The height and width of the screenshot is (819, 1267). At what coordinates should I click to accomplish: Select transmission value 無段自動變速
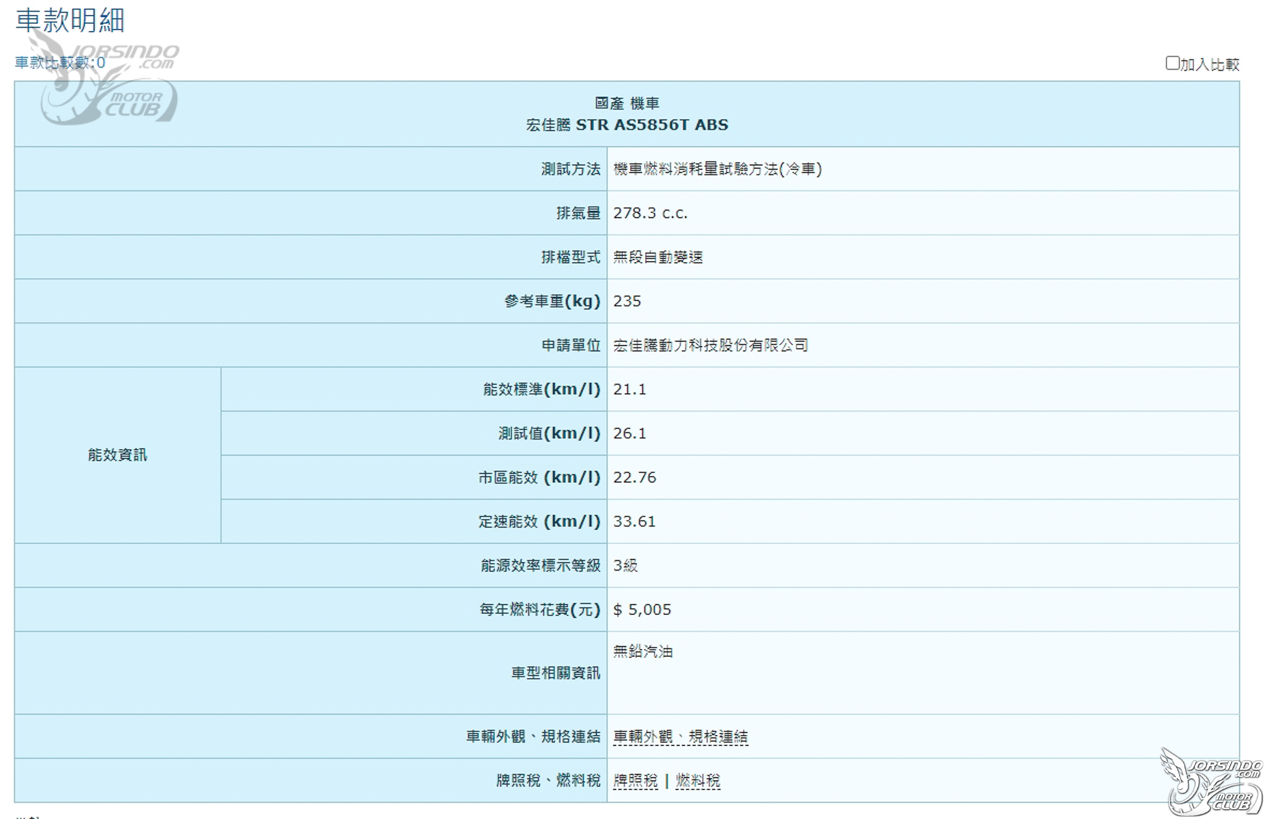(658, 257)
